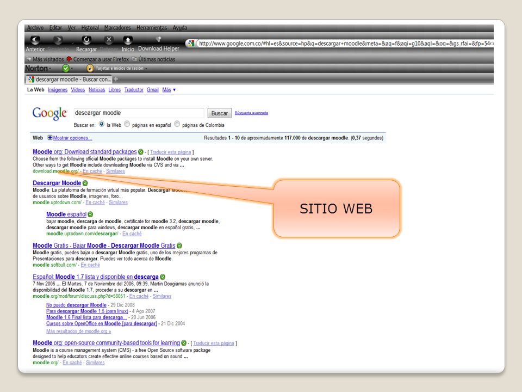Image resolution: width=522 pixels, height=392 pixels.
Task: Open 'Español: Moodle 1.7 lista' result
Action: (x=96, y=277)
